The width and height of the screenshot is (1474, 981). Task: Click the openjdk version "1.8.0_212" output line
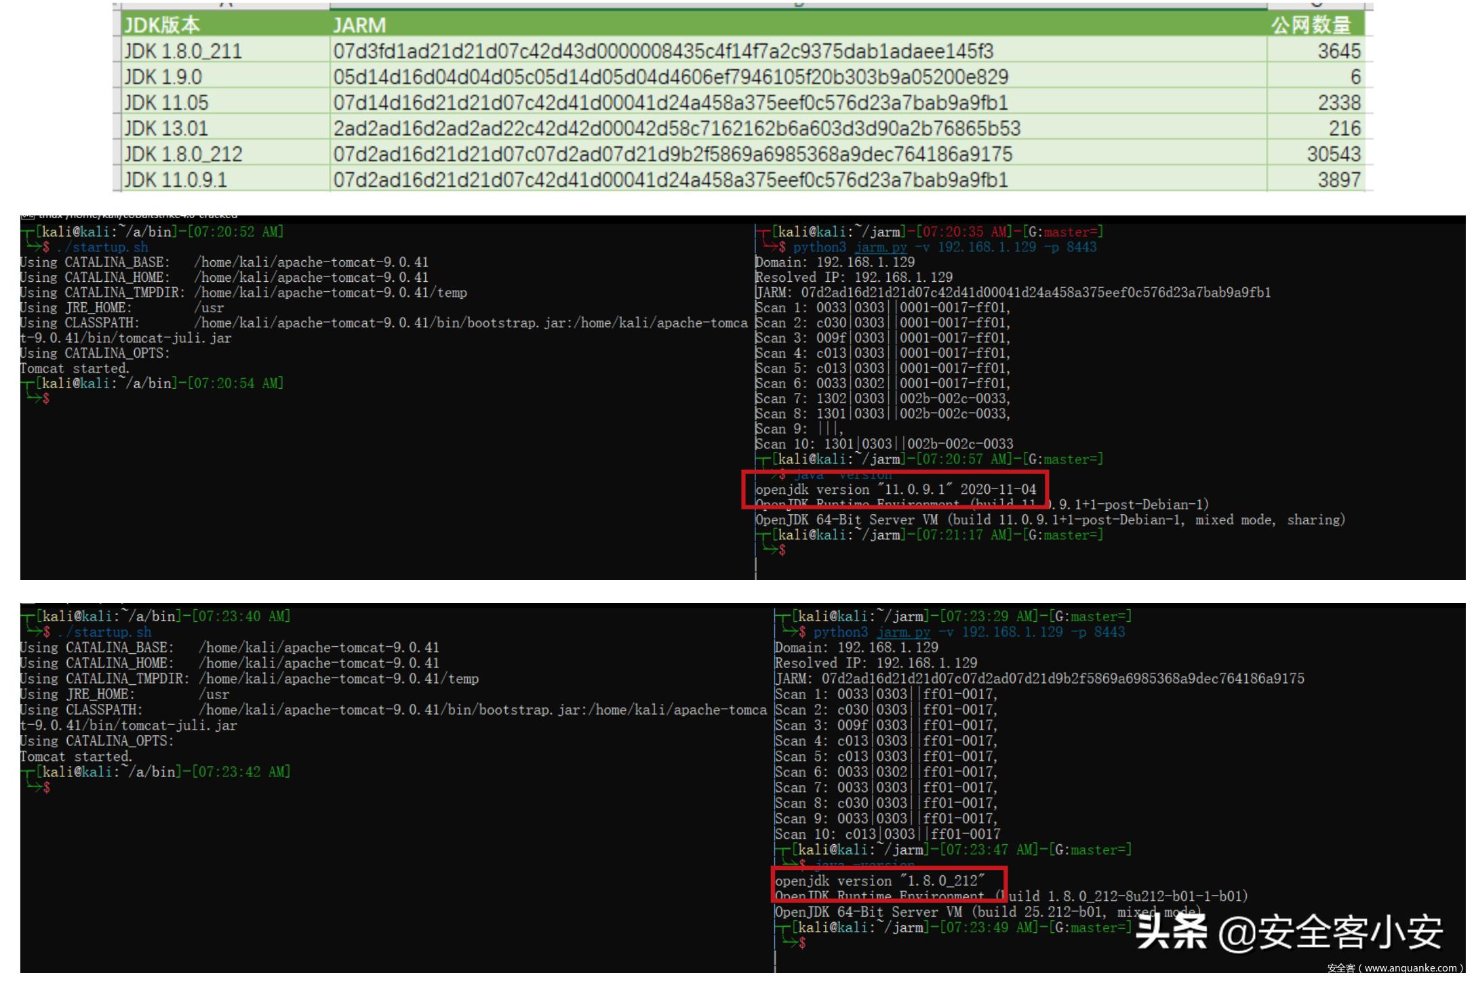point(879,881)
